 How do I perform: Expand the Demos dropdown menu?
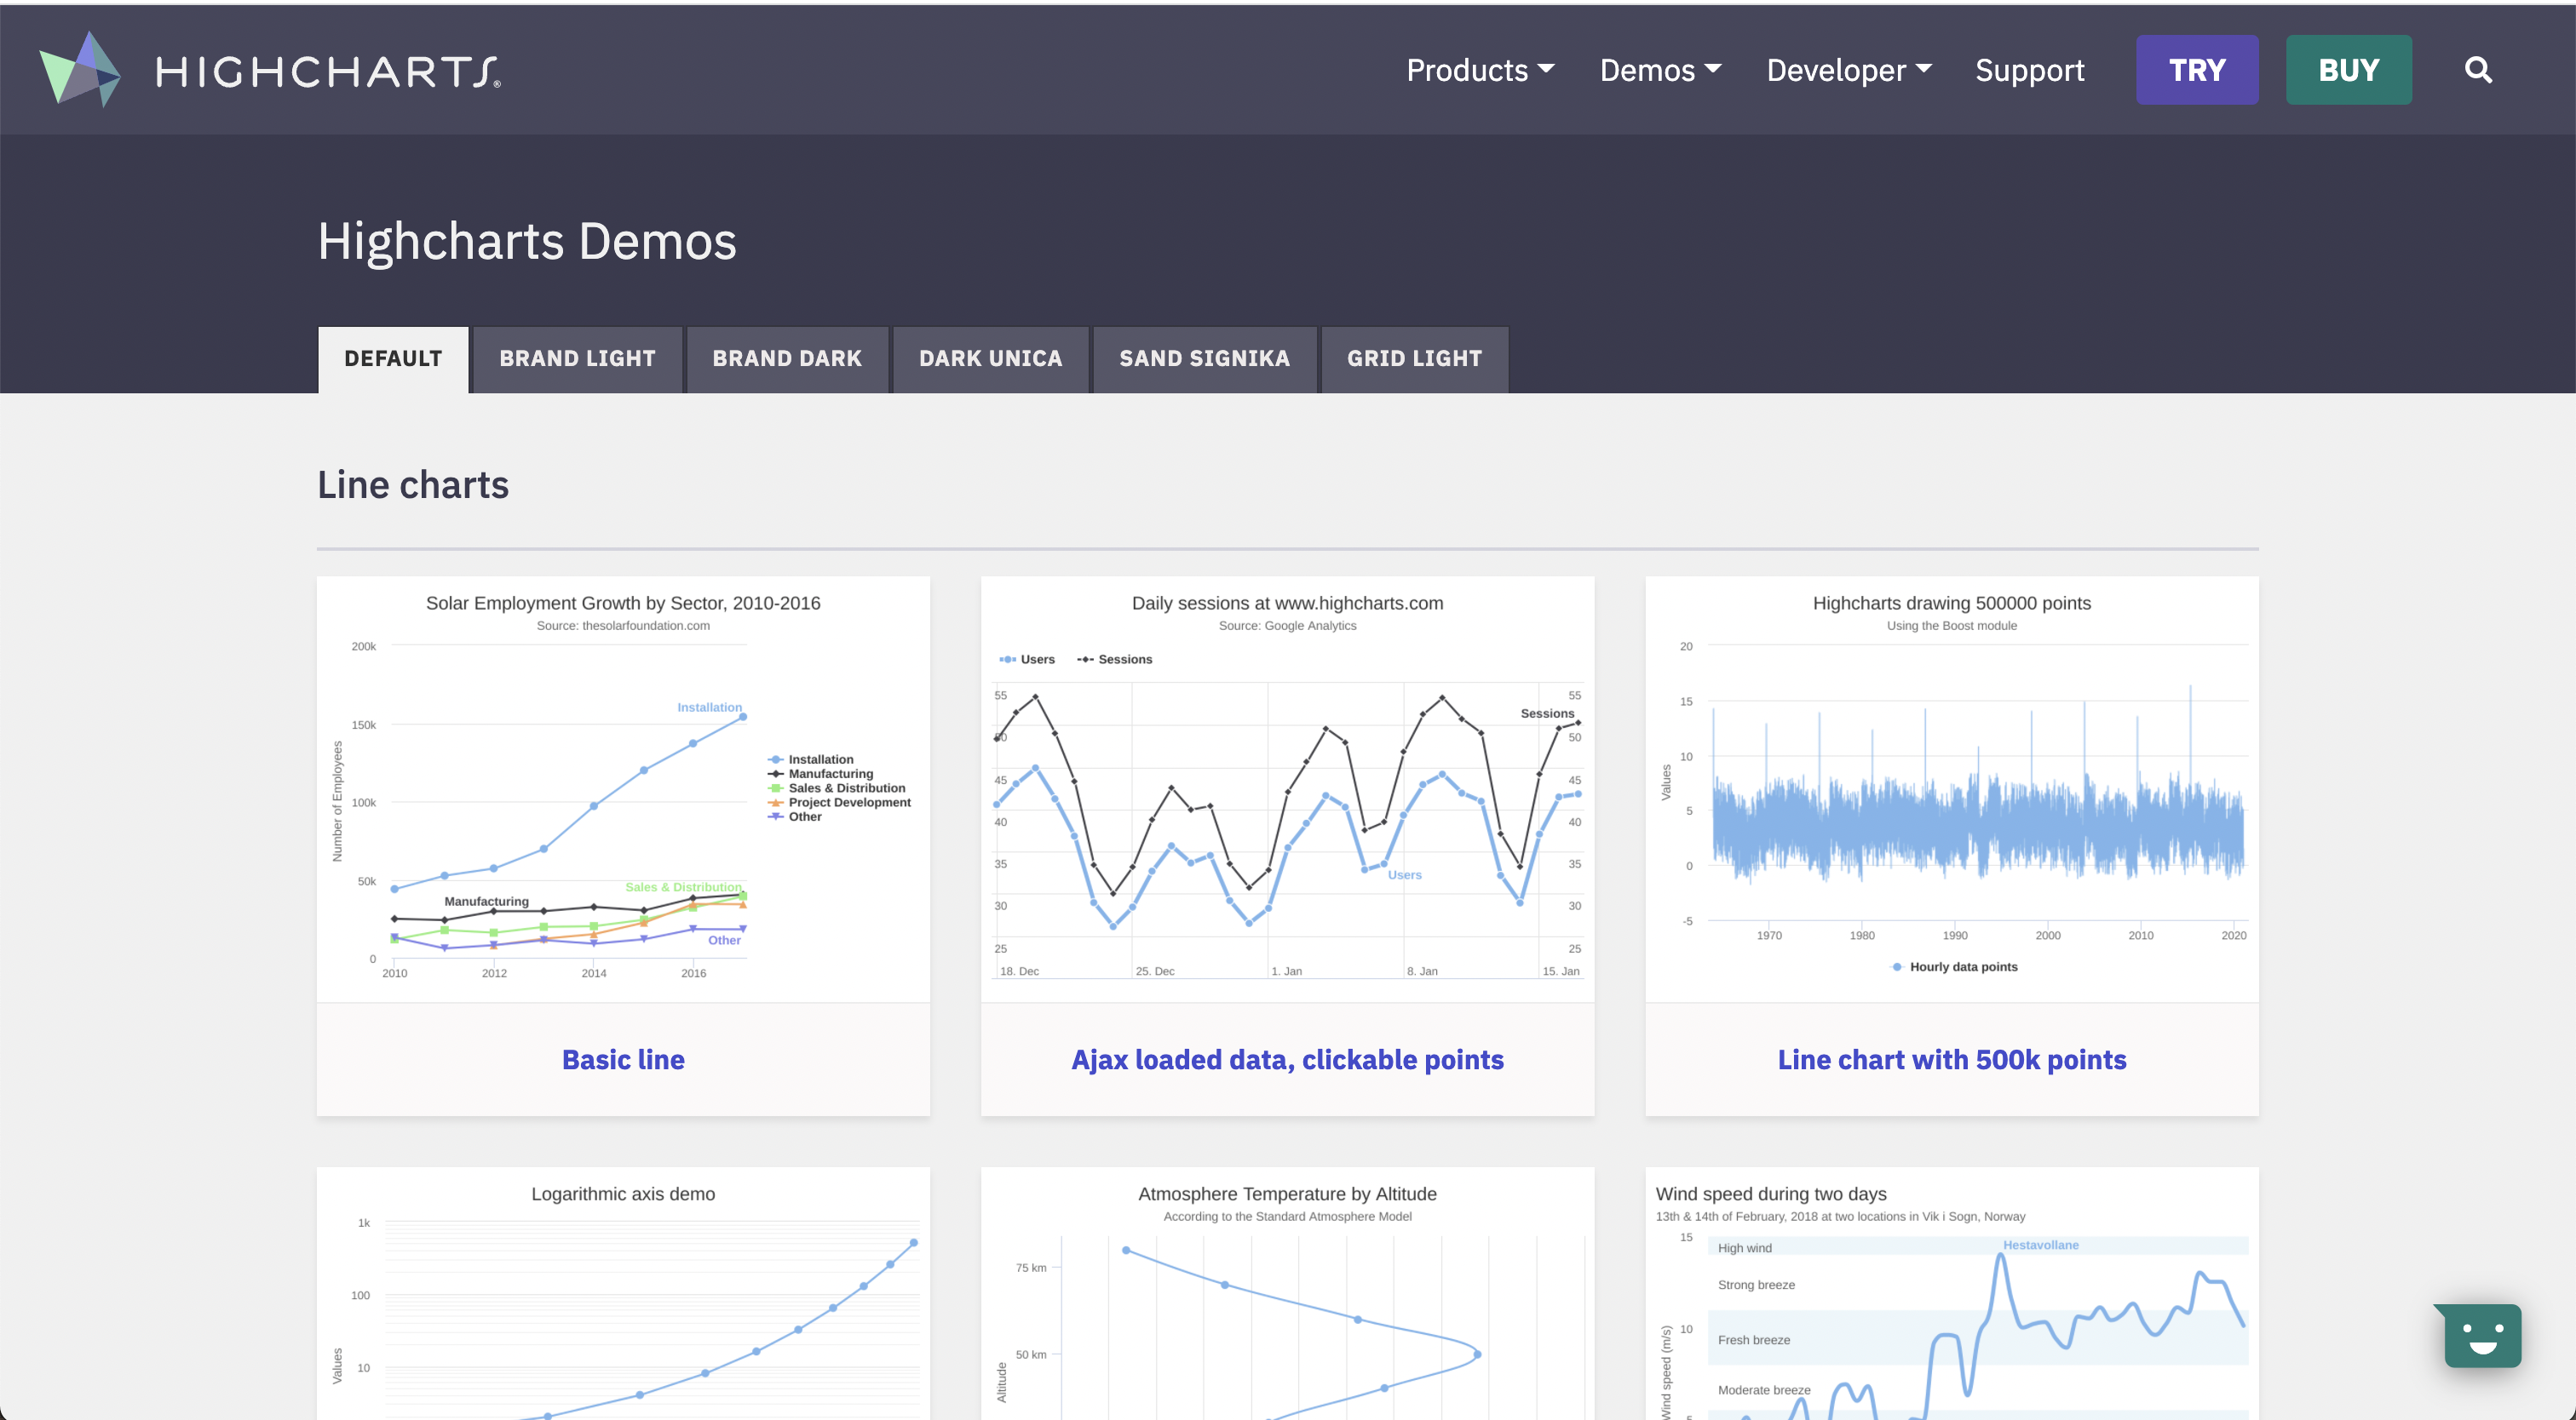[x=1659, y=70]
